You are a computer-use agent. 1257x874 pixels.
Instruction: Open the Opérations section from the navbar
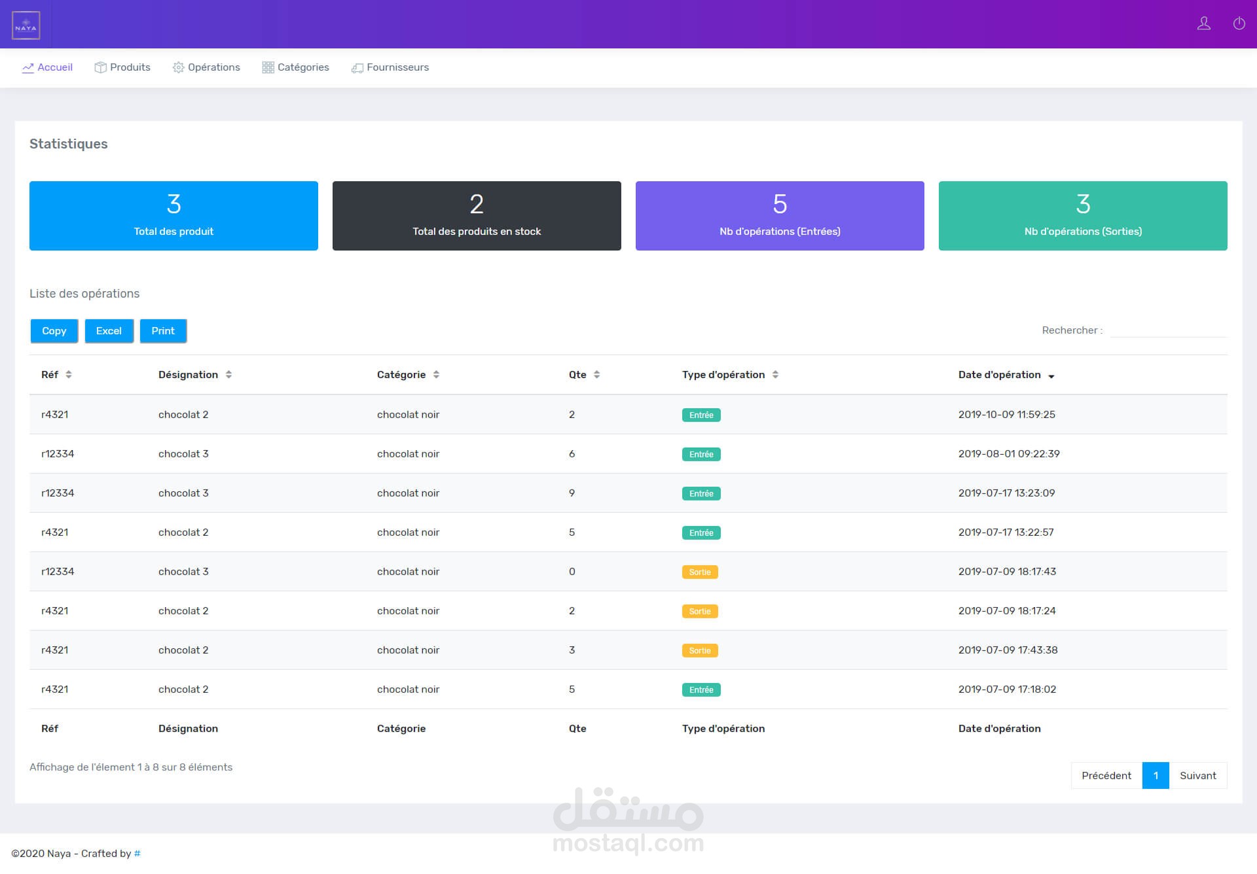(x=213, y=67)
